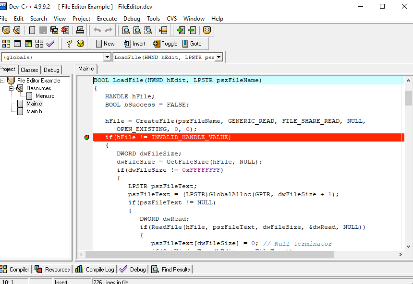This screenshot has width=413, height=284.
Task: Click the Go to line icon
Action: (x=163, y=30)
